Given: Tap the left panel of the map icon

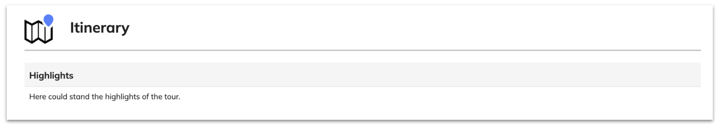Looking at the screenshot, I should [x=29, y=32].
